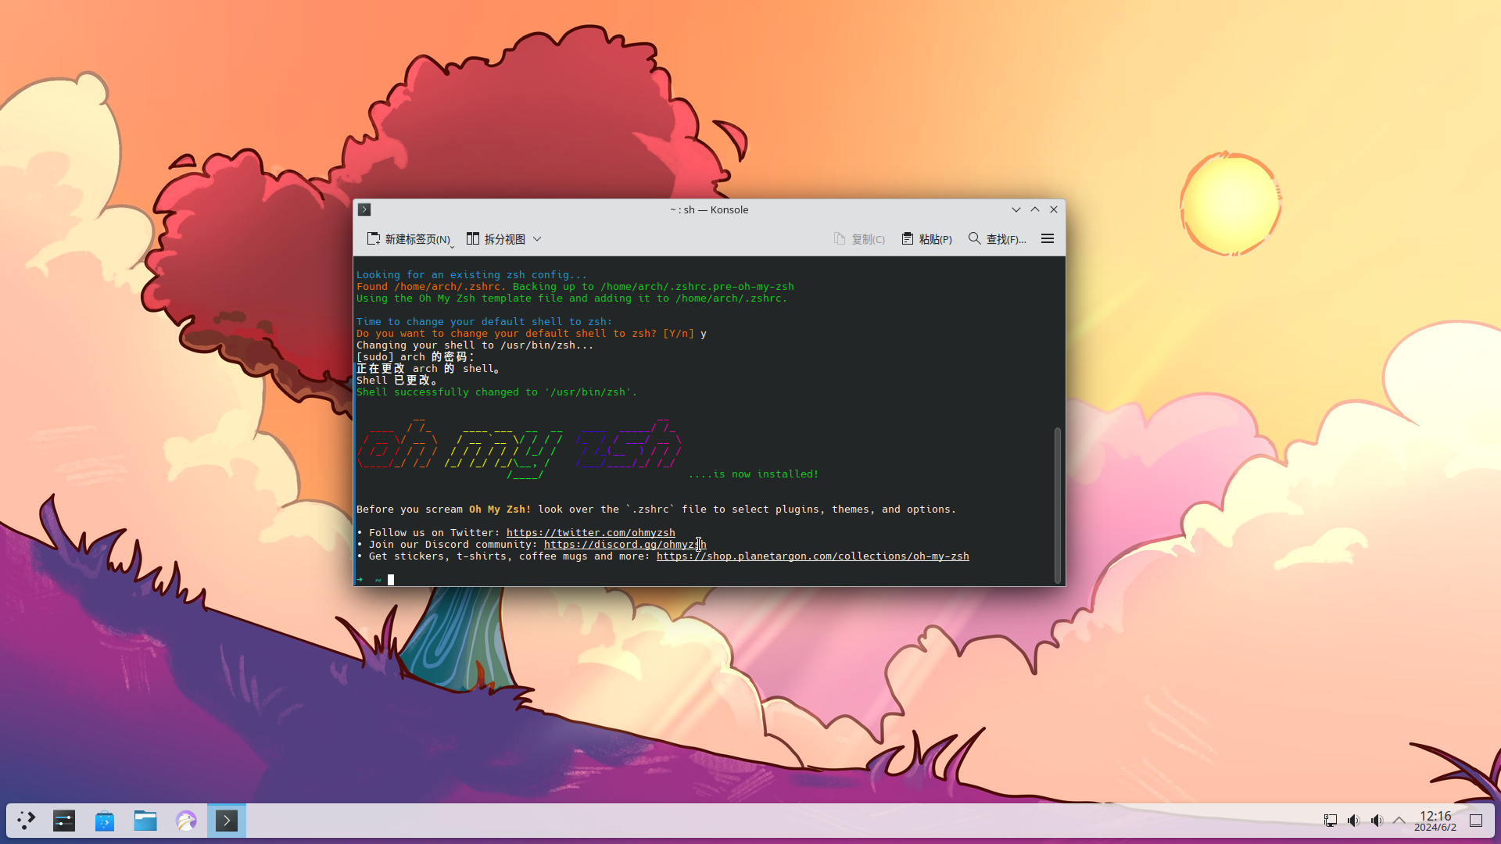
Task: Click the "[sudo] arch 的密码:" line
Action: coord(416,357)
